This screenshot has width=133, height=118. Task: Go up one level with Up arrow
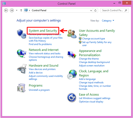coord(21,10)
